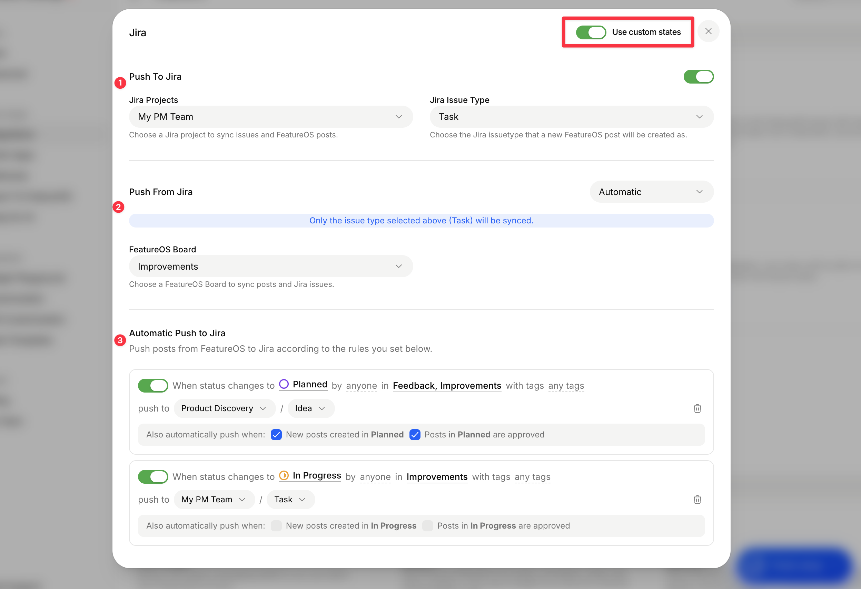861x589 pixels.
Task: Click the Jira dialog title
Action: (137, 33)
